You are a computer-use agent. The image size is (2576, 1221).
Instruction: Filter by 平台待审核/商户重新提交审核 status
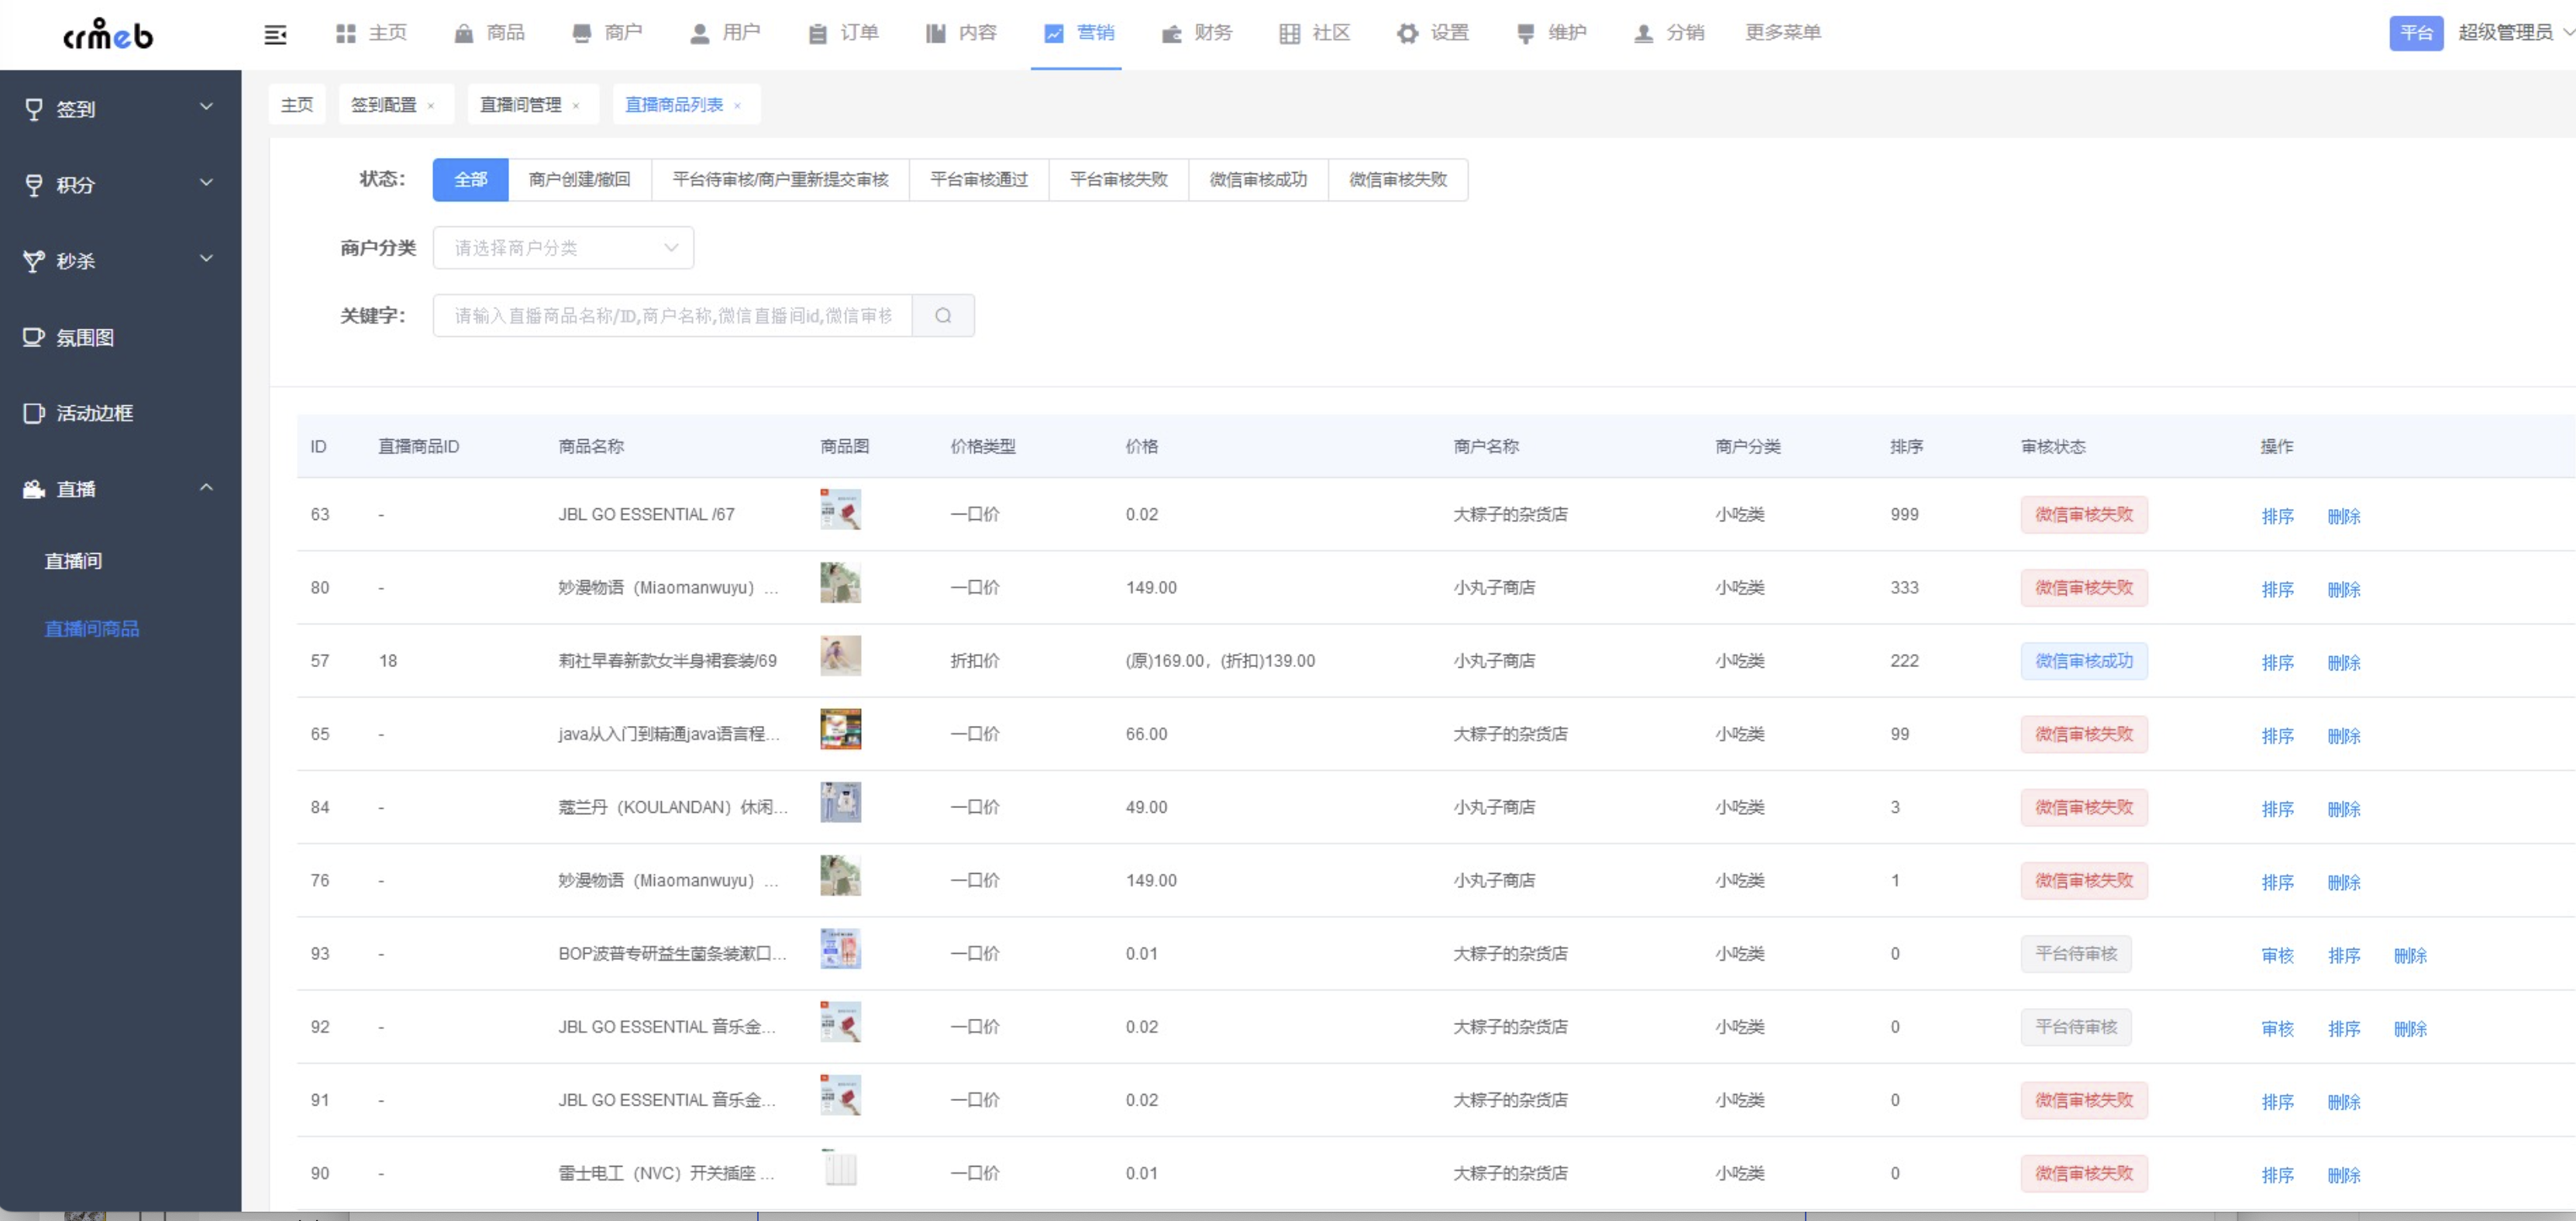(781, 180)
